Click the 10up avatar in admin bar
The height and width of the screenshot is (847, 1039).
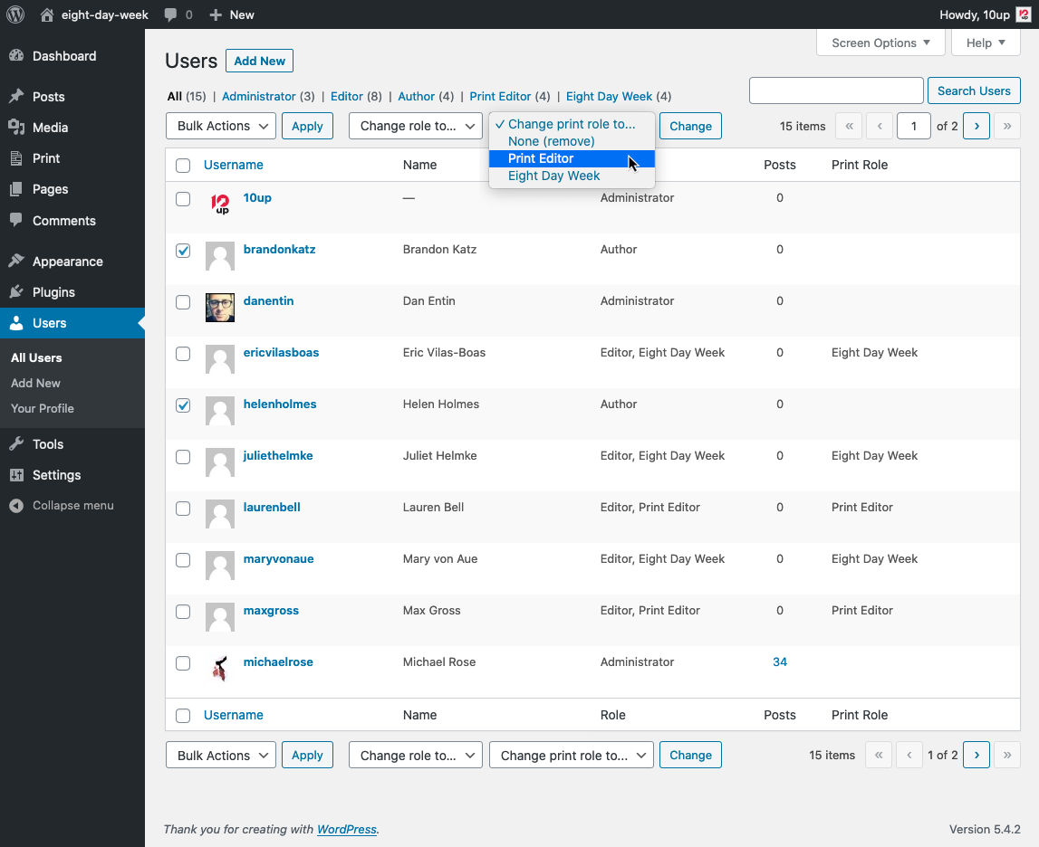coord(1024,14)
